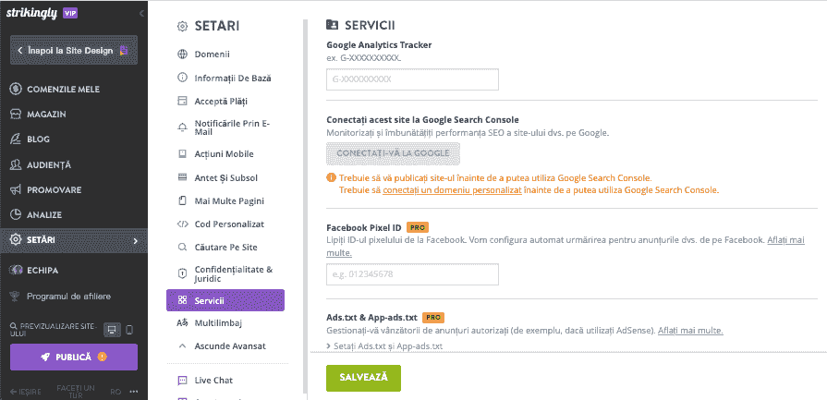
Task: Click the bell icon beside Notificările Prin E-Mail
Action: point(182,127)
